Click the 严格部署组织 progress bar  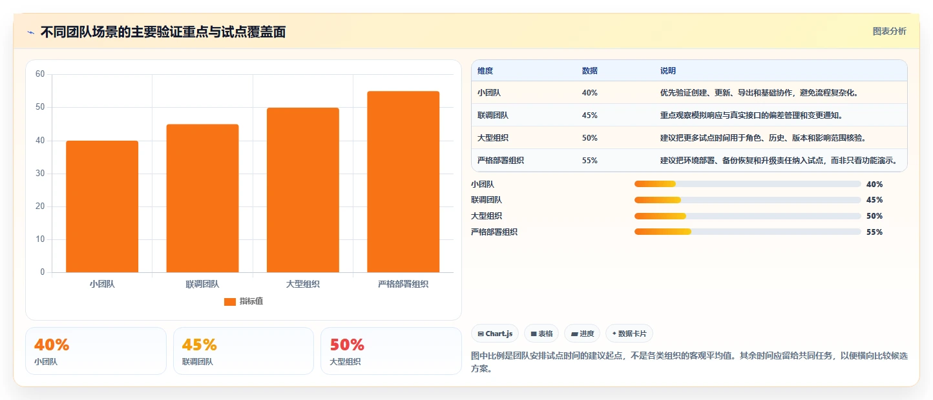[x=748, y=232]
